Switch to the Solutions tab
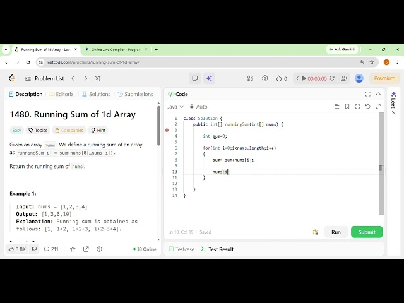 [96, 94]
